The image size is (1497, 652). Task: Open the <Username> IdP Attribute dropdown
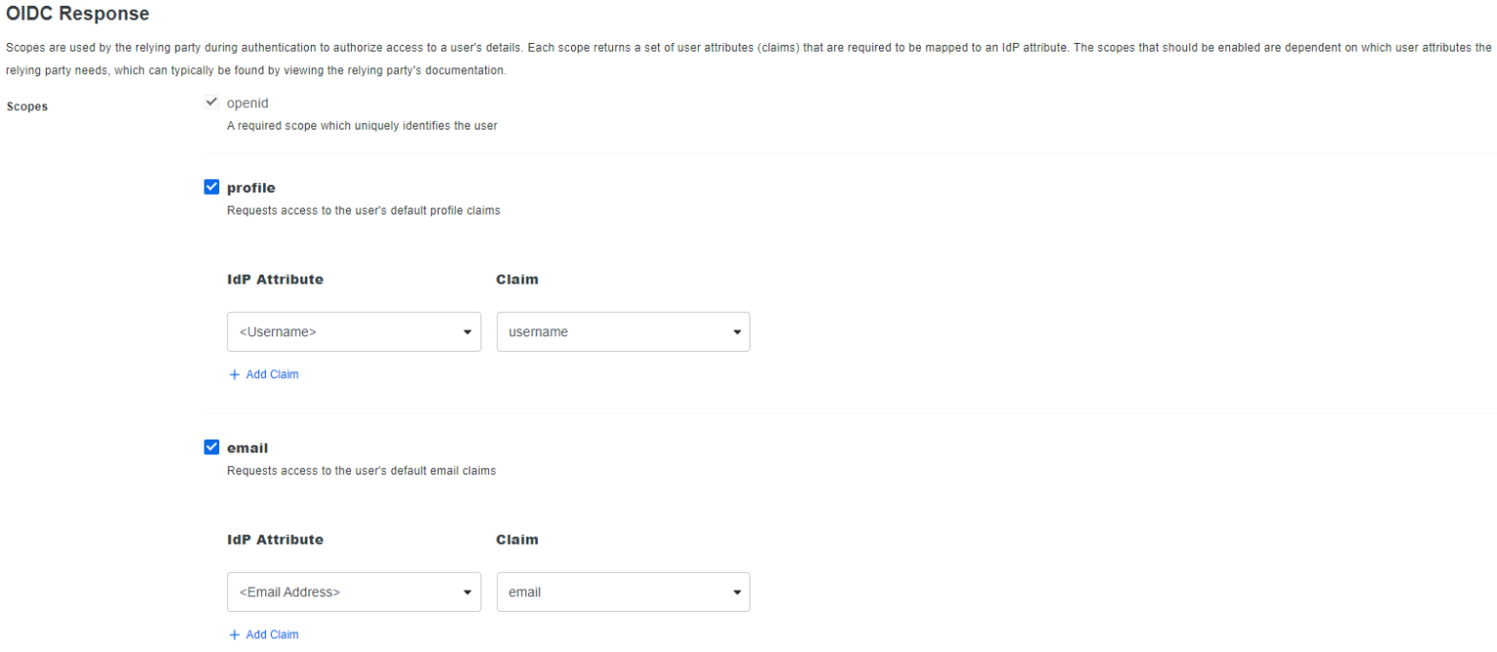[x=354, y=331]
